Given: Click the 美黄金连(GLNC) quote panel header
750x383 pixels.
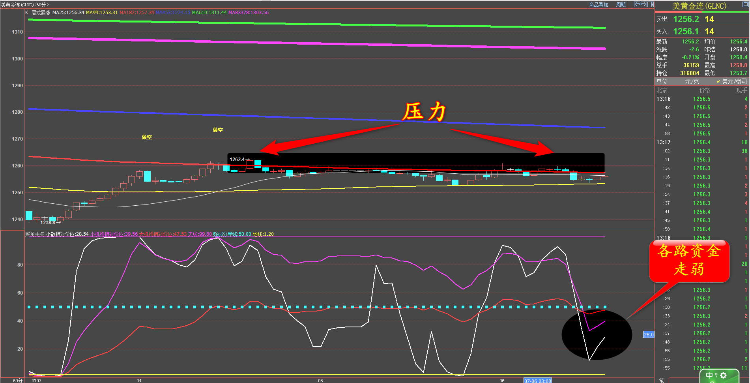Looking at the screenshot, I should point(699,6).
